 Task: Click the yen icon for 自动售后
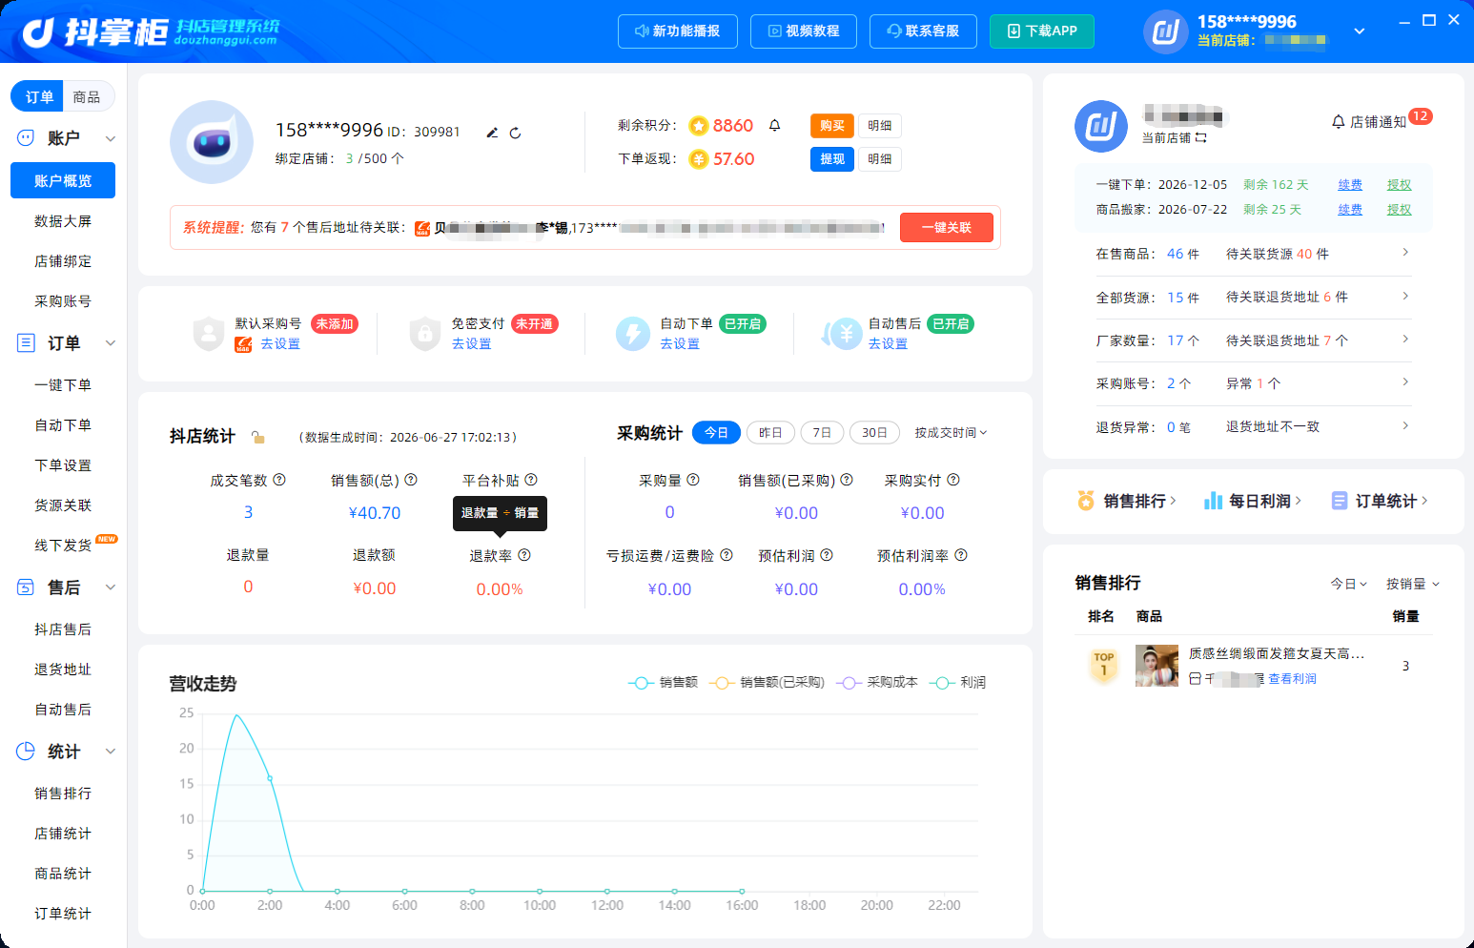tap(843, 333)
